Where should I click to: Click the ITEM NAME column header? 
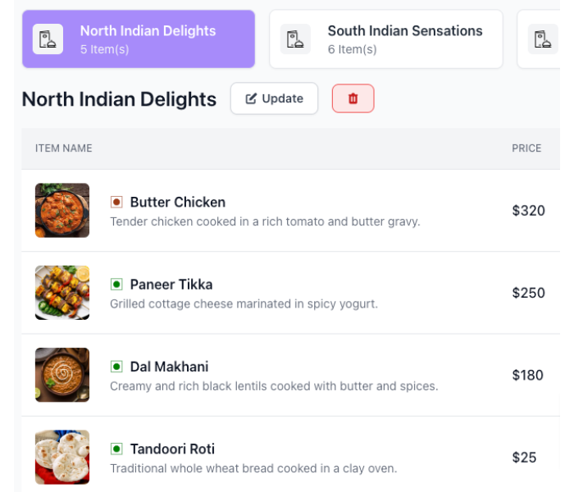coord(64,148)
